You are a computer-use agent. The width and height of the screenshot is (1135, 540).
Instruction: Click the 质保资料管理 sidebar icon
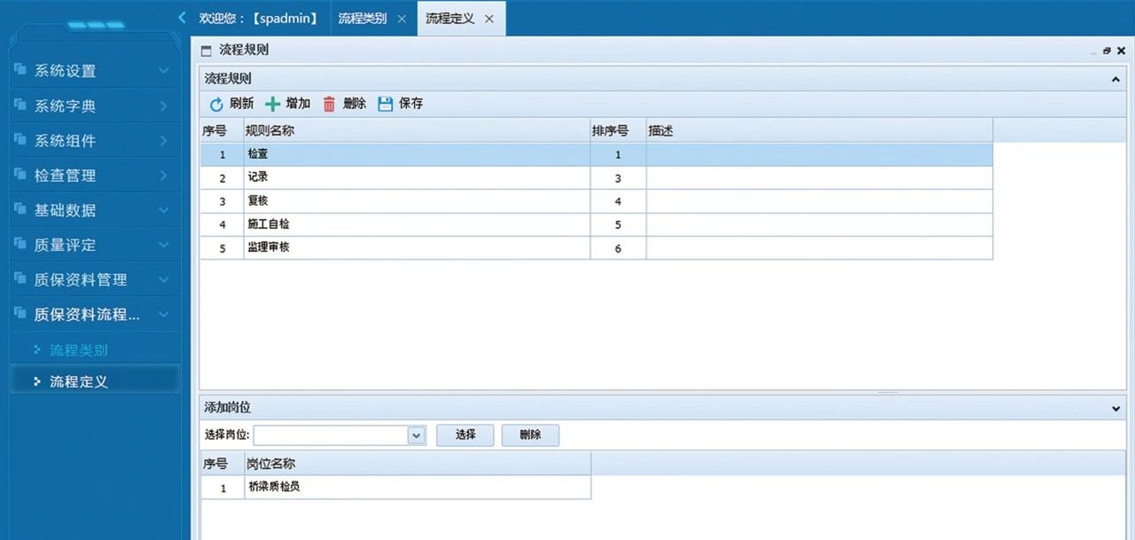[x=20, y=278]
